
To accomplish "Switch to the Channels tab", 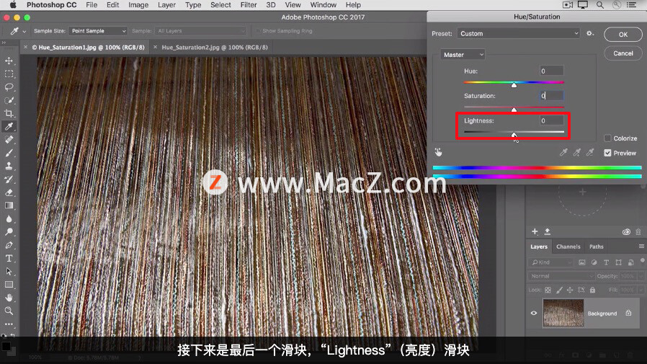I will click(568, 247).
